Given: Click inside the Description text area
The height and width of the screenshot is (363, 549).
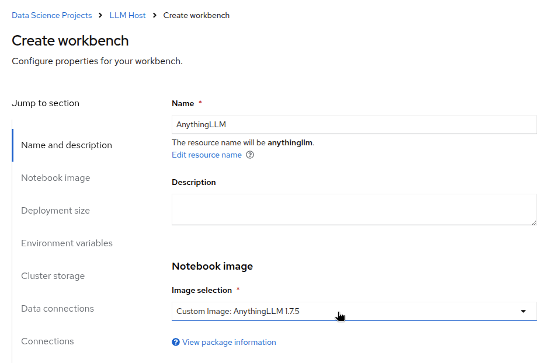Looking at the screenshot, I should coord(354,210).
